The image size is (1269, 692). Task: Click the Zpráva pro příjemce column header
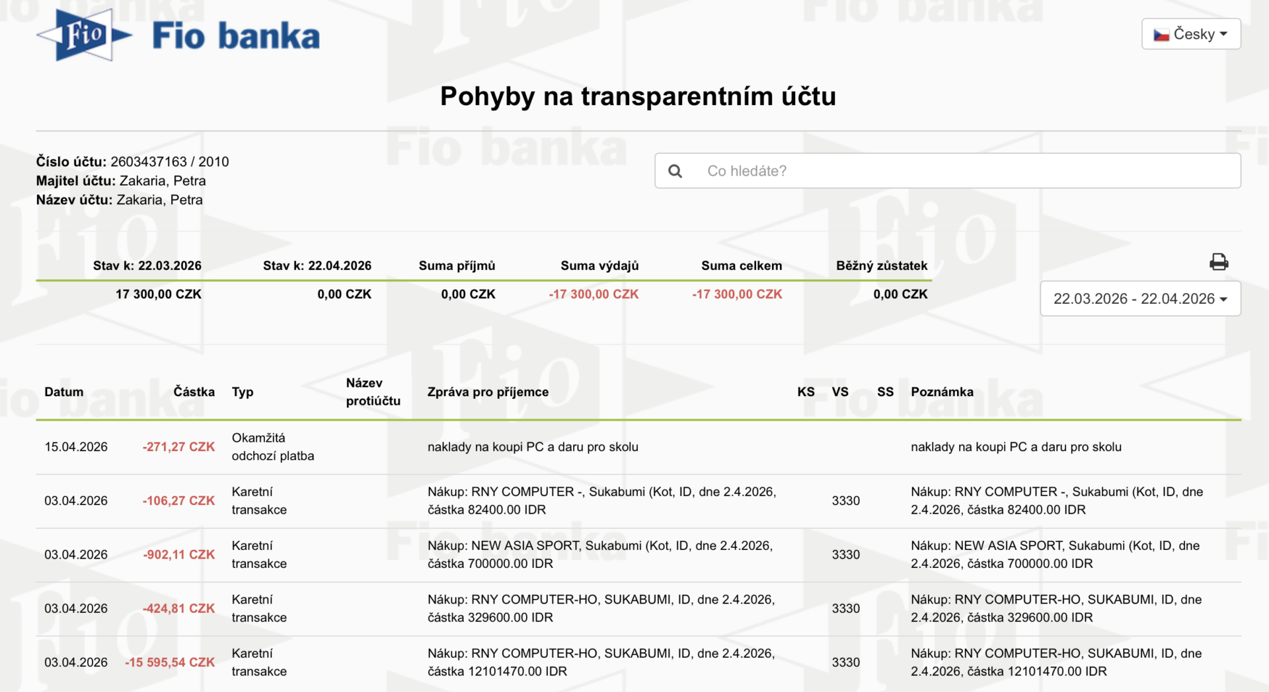point(488,392)
